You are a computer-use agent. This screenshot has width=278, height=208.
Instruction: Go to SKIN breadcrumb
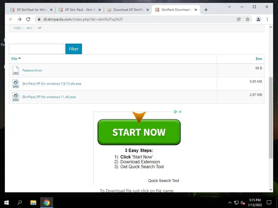(29, 28)
